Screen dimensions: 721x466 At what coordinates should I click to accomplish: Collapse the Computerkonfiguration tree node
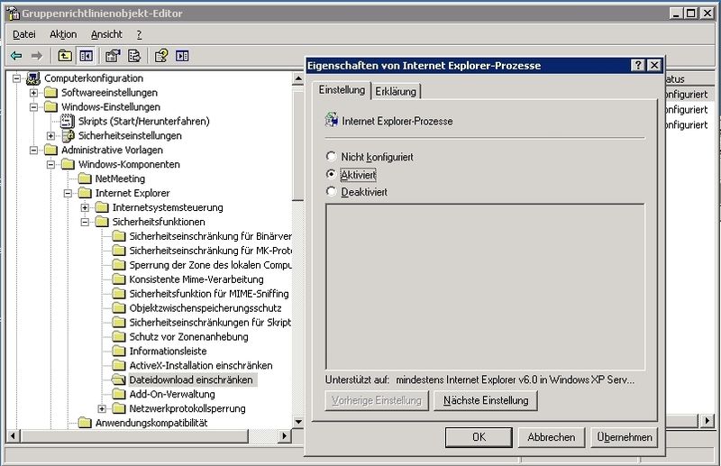pyautogui.click(x=16, y=78)
